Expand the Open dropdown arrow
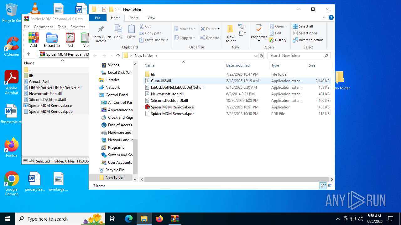The height and width of the screenshot is (225, 401). (x=286, y=26)
